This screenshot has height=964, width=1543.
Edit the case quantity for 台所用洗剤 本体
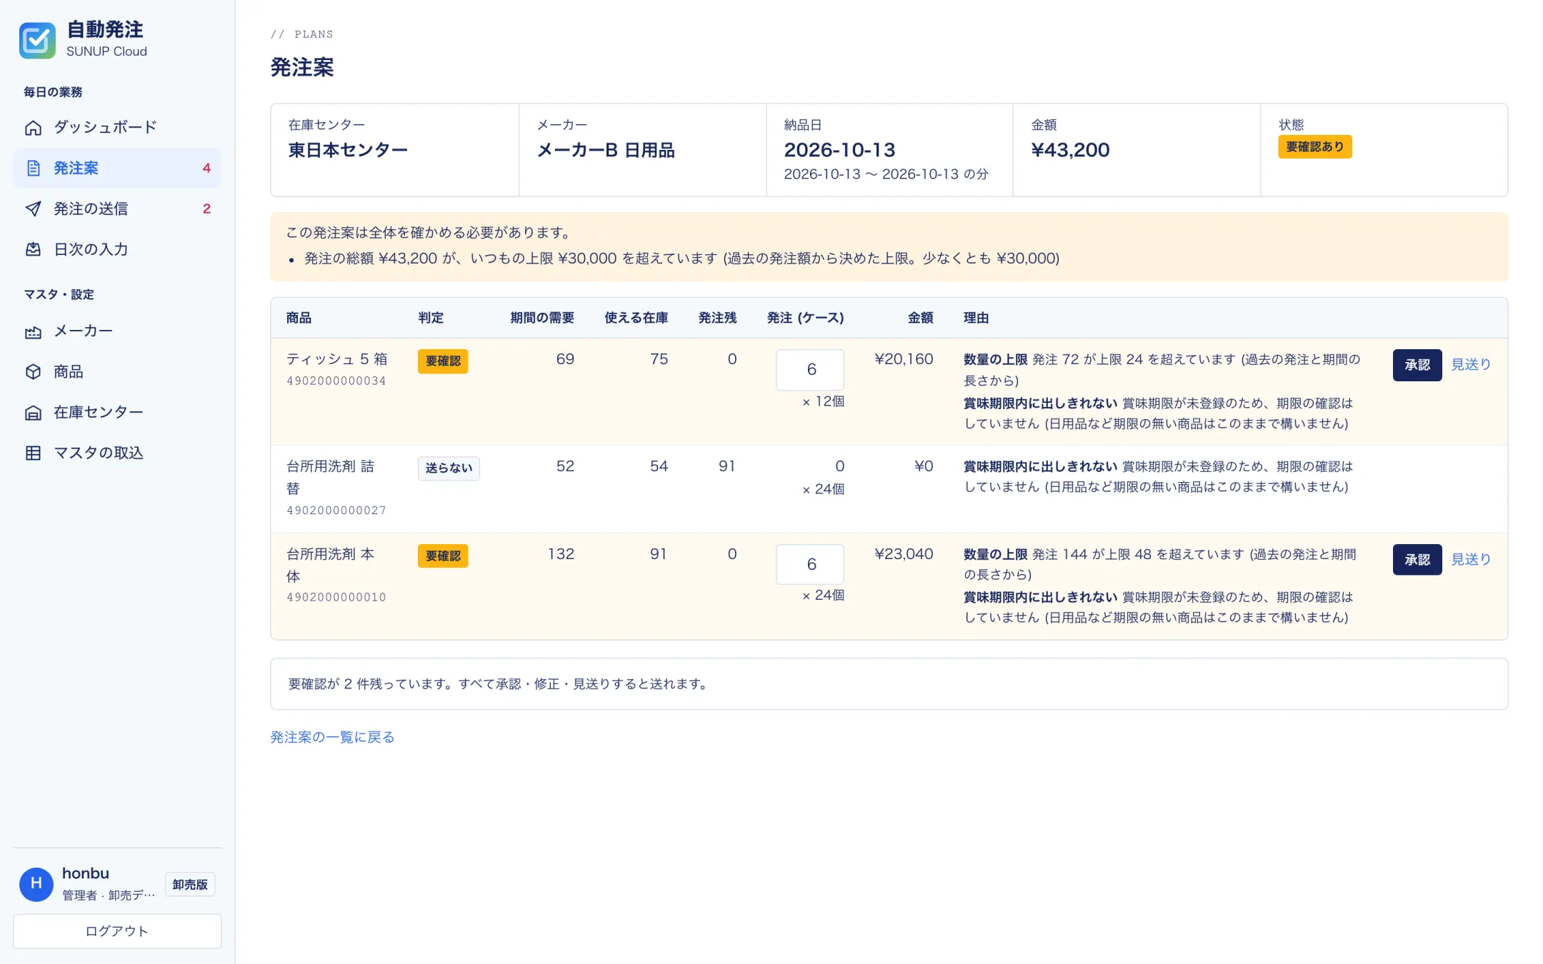click(x=810, y=565)
